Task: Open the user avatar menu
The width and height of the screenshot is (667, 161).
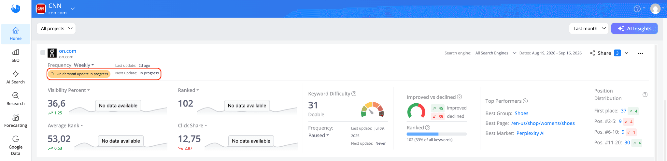Action: point(655,9)
